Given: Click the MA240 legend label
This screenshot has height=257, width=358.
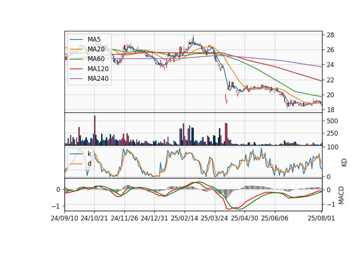Looking at the screenshot, I should click(98, 79).
